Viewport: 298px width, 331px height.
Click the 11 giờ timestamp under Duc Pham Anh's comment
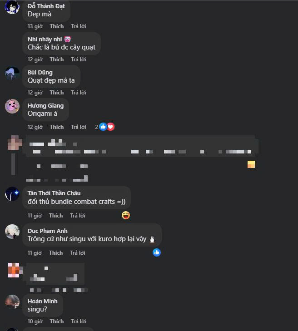[35, 253]
